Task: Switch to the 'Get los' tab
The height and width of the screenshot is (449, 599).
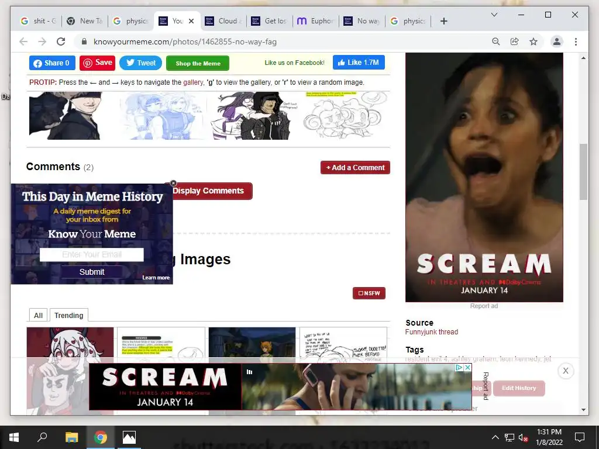Action: [269, 21]
